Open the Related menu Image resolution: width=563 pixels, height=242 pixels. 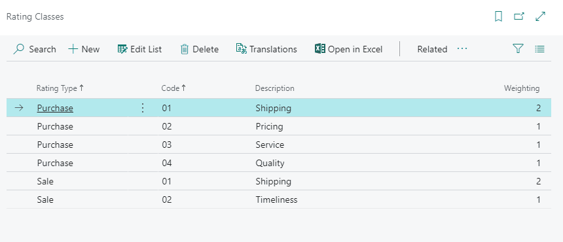pyautogui.click(x=432, y=49)
